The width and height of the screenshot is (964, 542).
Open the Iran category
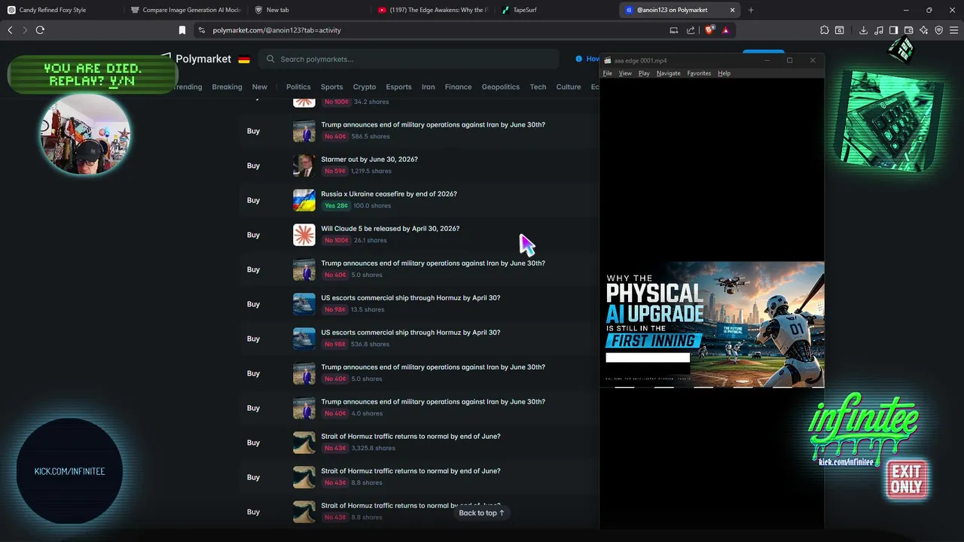(428, 87)
